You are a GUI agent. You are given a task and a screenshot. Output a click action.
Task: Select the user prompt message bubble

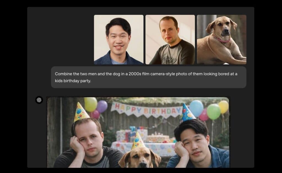click(x=148, y=77)
